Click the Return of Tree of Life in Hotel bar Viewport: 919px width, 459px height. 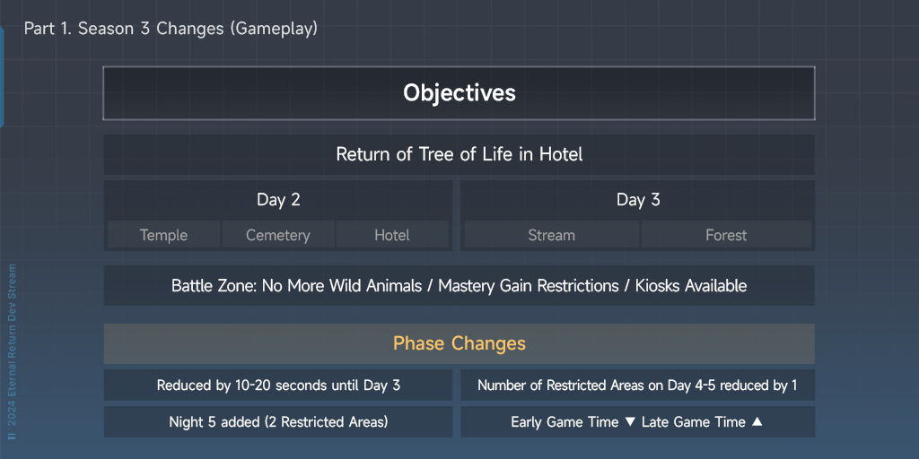click(459, 154)
